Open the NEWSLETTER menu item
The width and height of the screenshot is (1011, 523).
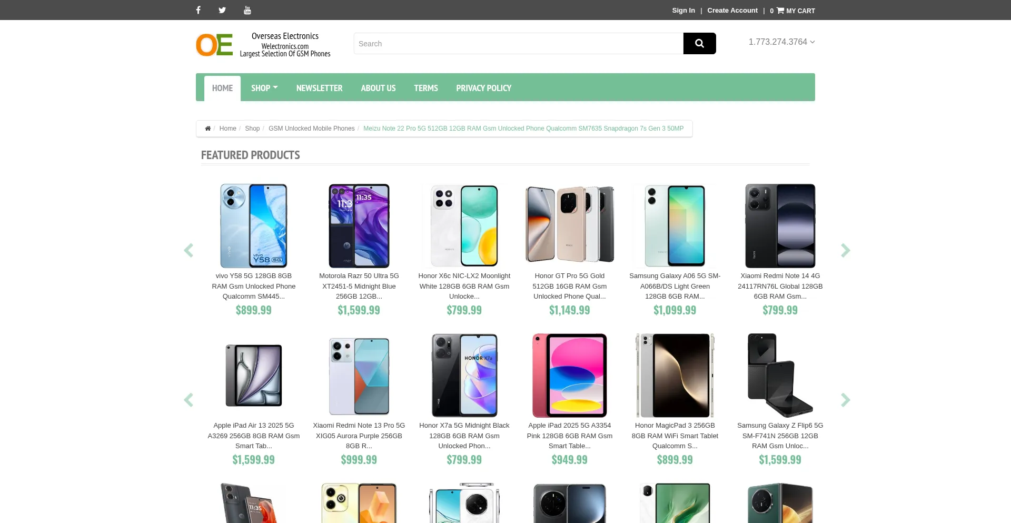coord(319,88)
